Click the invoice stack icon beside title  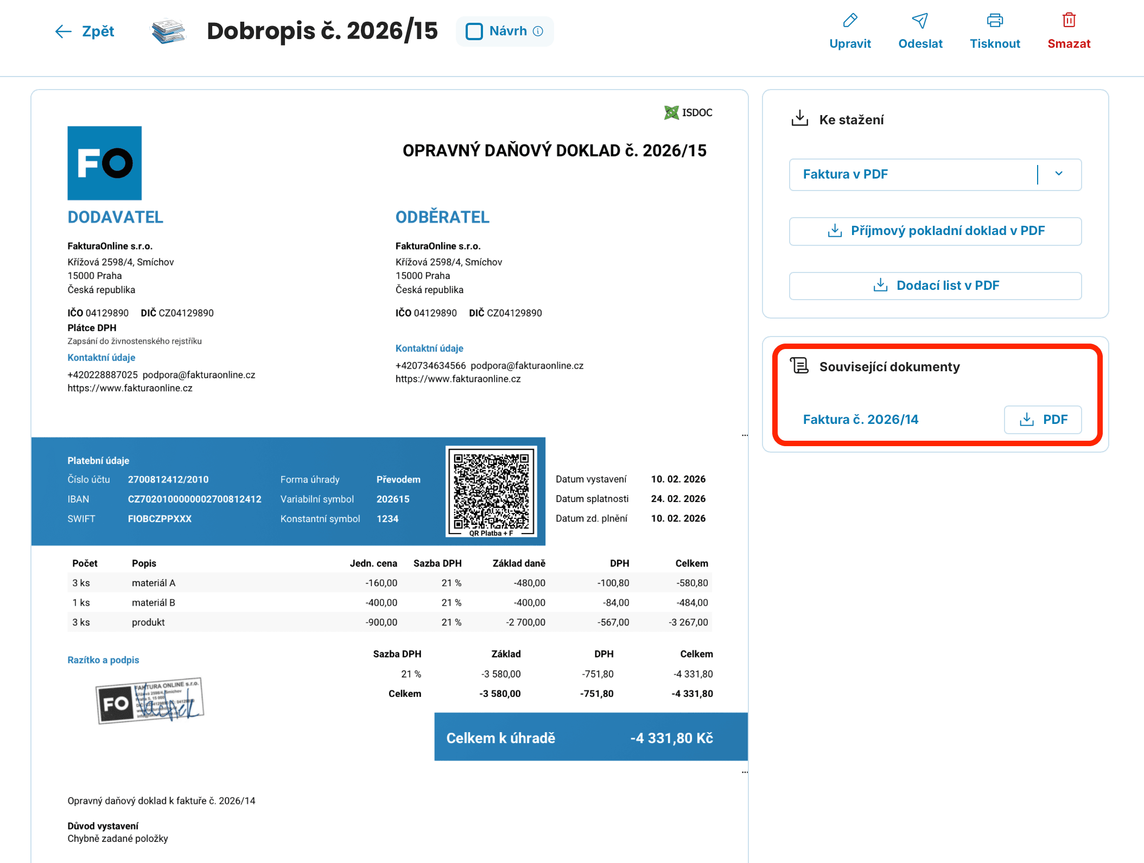point(168,31)
